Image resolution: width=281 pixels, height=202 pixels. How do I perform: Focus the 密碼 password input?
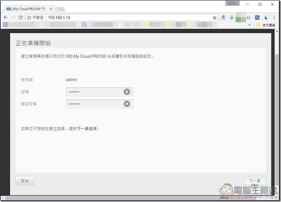click(x=100, y=92)
